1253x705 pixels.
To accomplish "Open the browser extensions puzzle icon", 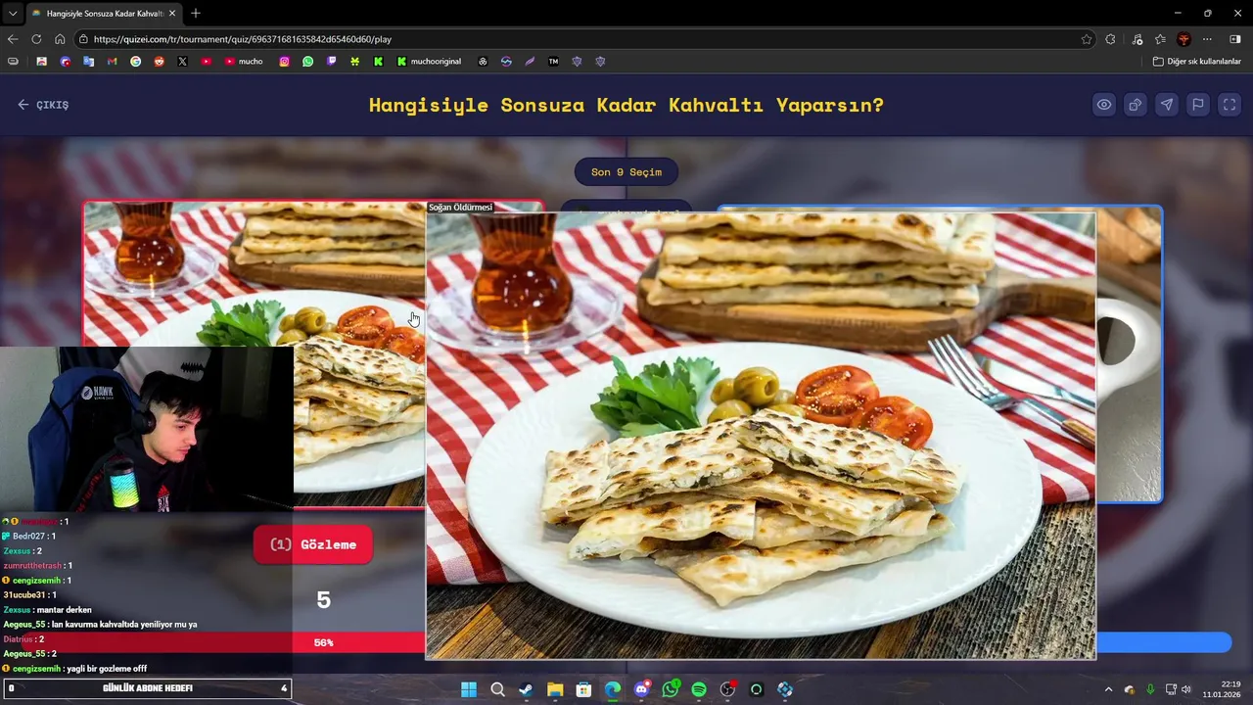I will (x=1110, y=39).
